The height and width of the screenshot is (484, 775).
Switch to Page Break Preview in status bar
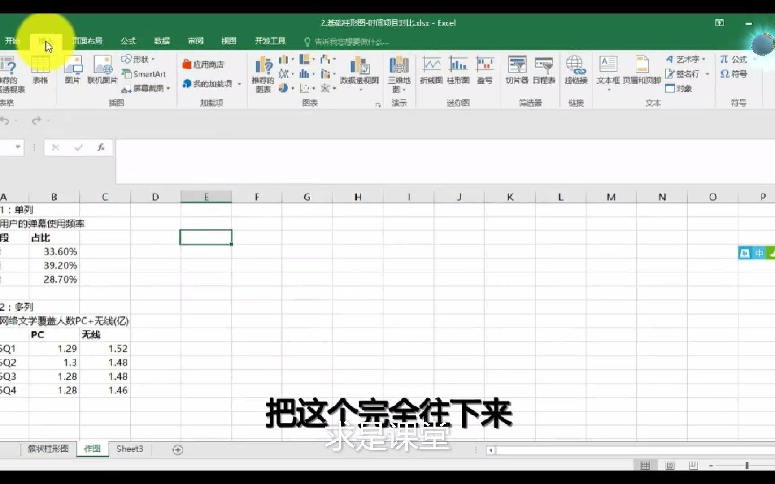693,466
